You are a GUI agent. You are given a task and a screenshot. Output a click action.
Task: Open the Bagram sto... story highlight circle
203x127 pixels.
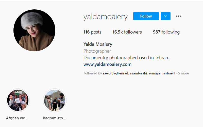point(55,100)
